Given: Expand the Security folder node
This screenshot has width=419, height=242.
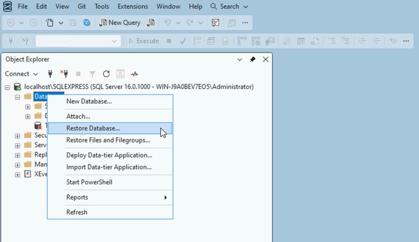Looking at the screenshot, I should [x=17, y=136].
